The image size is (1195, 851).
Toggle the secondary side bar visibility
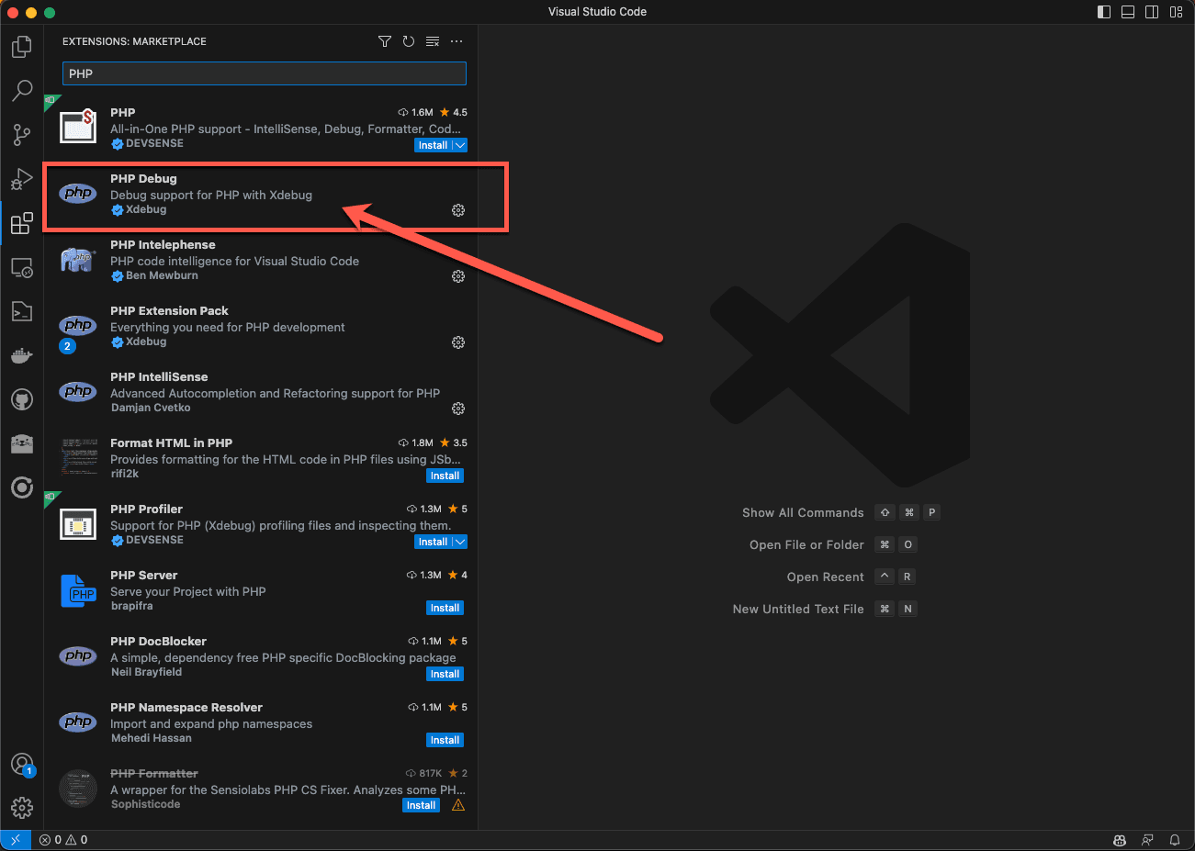click(1152, 12)
